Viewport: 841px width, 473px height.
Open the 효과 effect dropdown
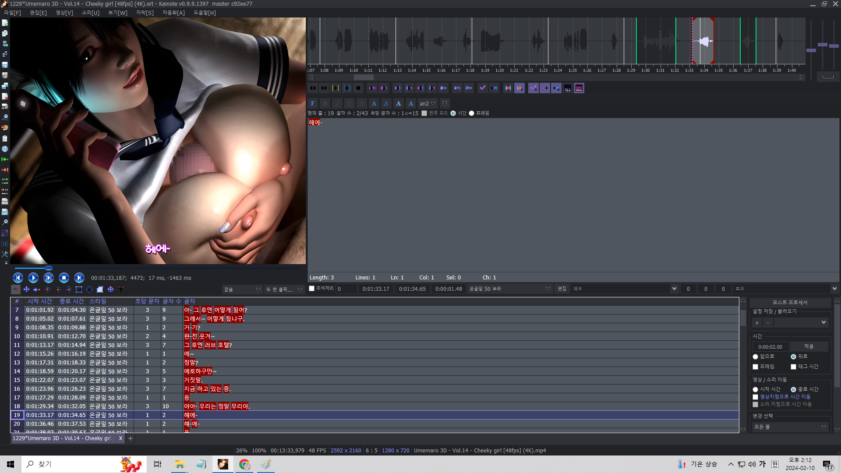click(x=786, y=289)
